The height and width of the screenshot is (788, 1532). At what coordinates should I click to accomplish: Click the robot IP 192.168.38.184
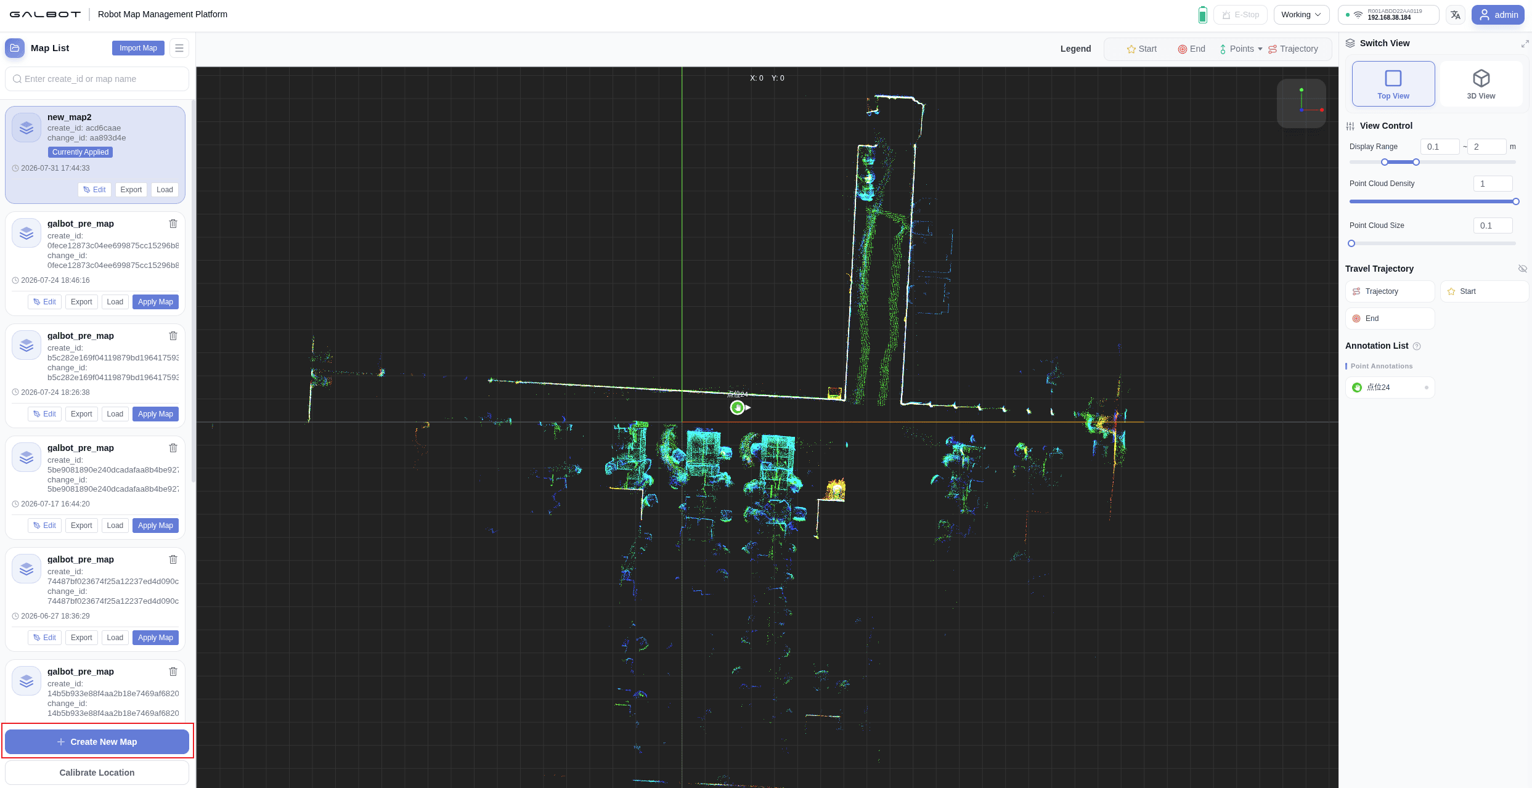tap(1389, 18)
